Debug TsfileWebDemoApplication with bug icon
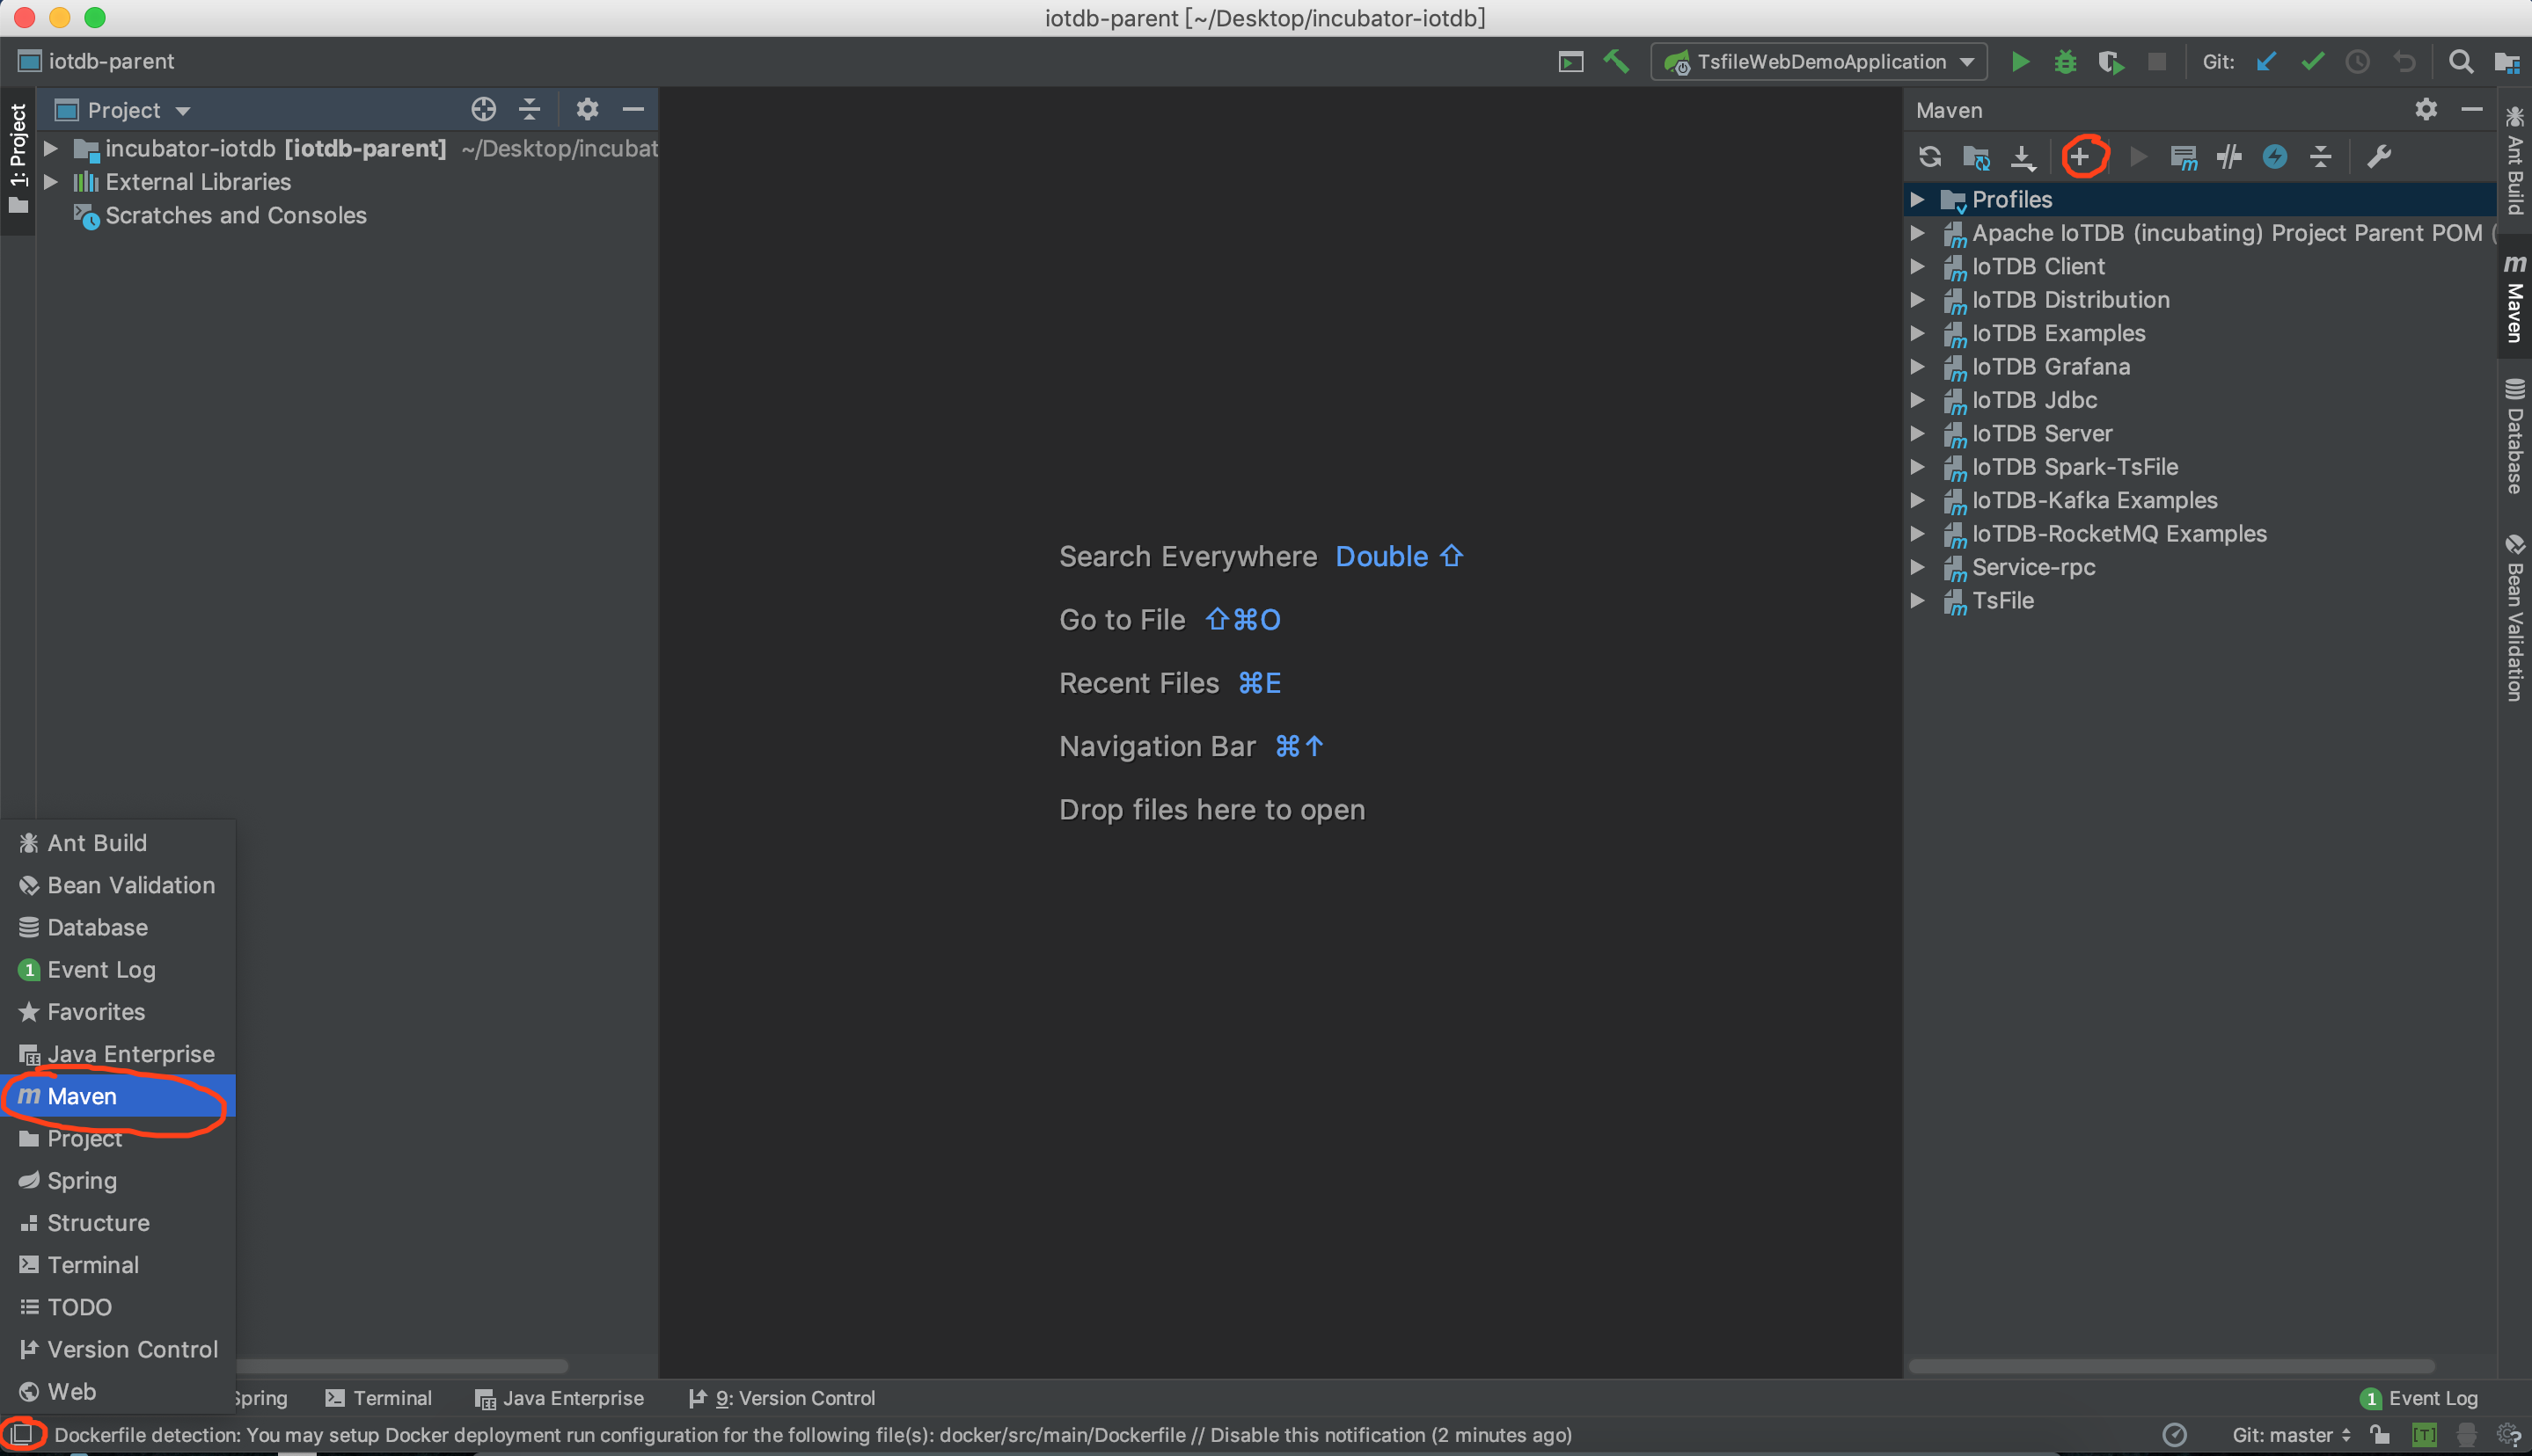The image size is (2532, 1456). [x=2065, y=62]
